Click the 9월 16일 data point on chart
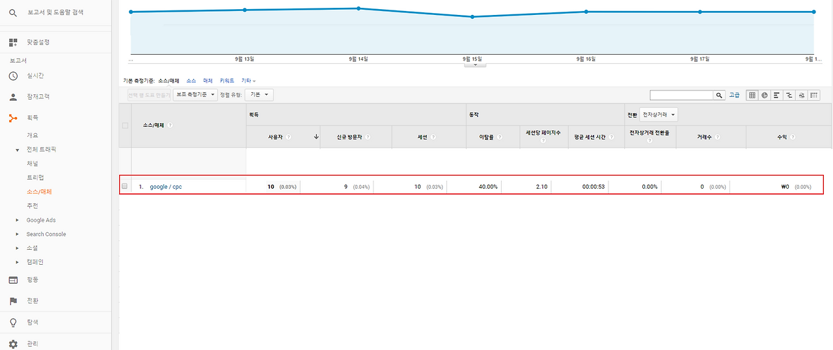Viewport: 833px width, 350px height. pos(586,12)
